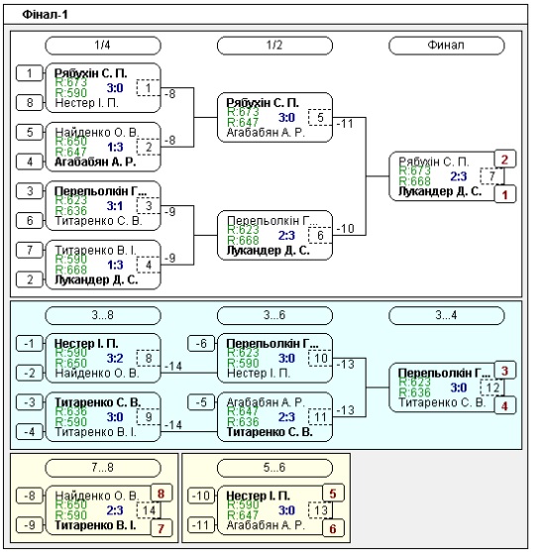The image size is (533, 552).
Task: Click second place badge next to Рябухін
Action: [x=505, y=160]
